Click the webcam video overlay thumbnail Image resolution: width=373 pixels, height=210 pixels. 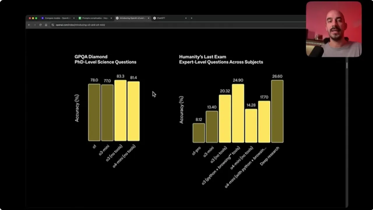334,29
